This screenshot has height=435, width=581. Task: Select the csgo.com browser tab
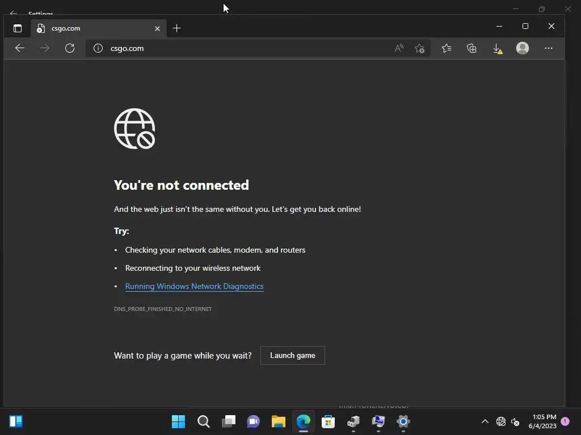click(x=99, y=28)
